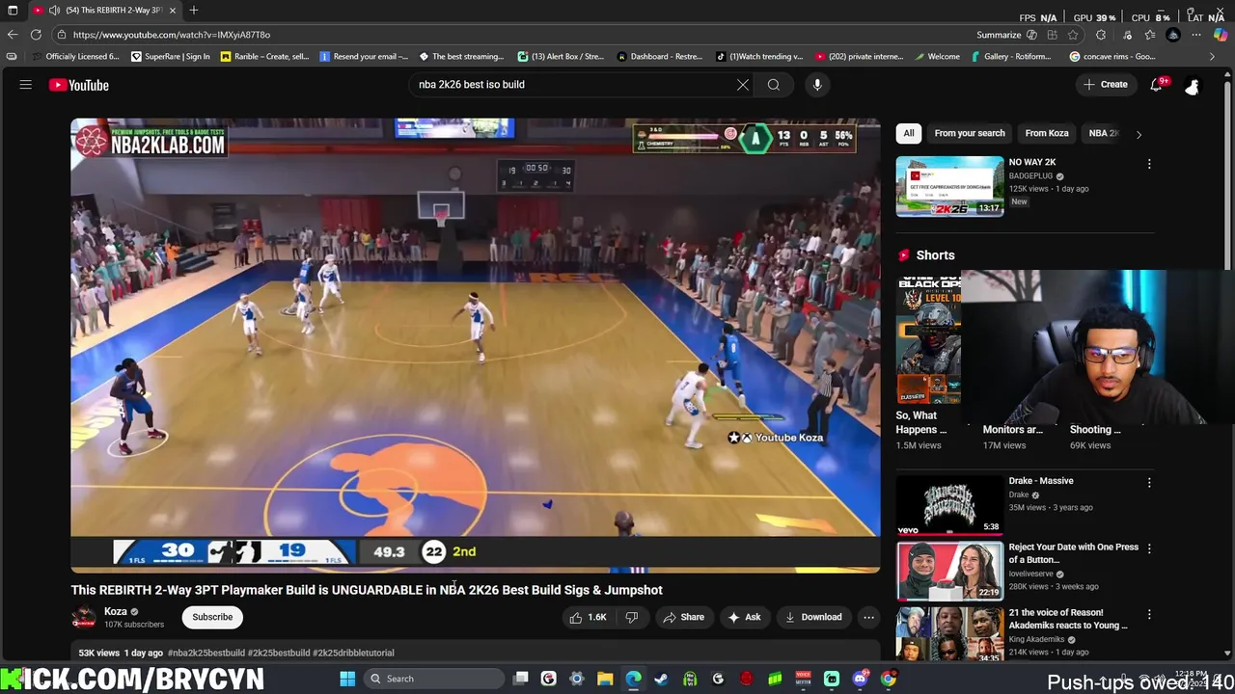Click the video player area
The height and width of the screenshot is (694, 1235).
point(475,345)
